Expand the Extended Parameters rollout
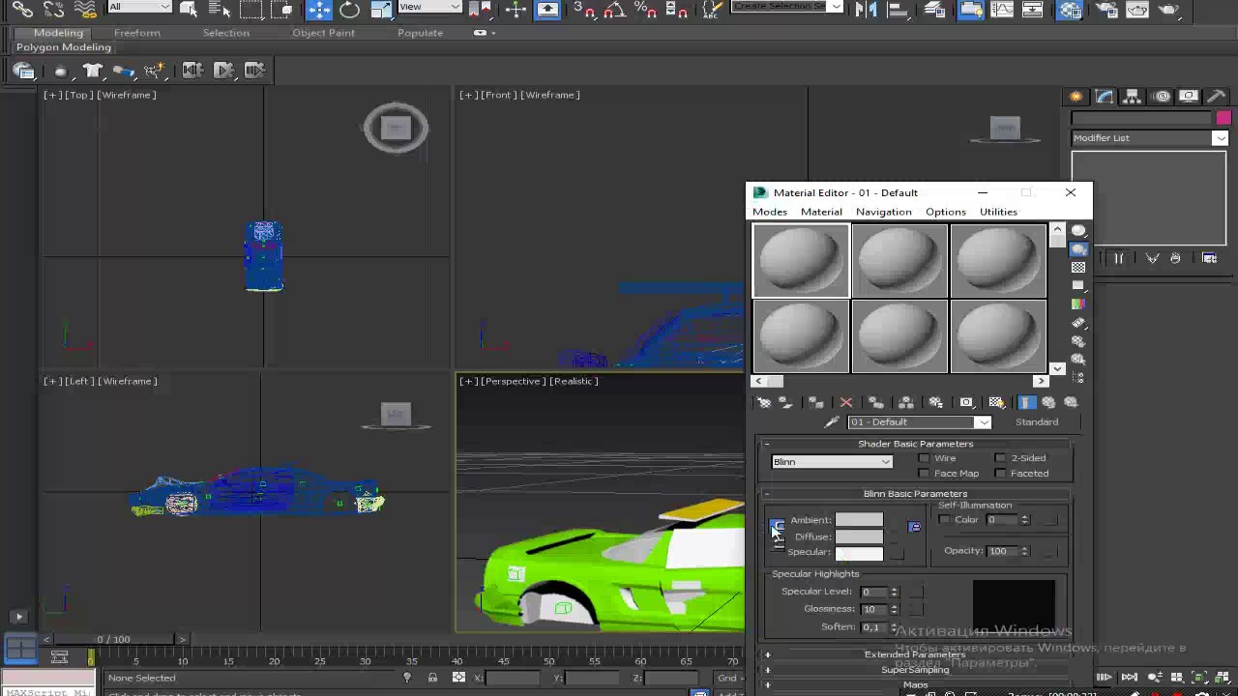 click(915, 654)
